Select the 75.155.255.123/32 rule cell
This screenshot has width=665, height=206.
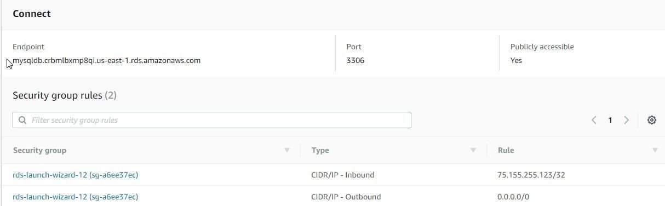point(531,175)
